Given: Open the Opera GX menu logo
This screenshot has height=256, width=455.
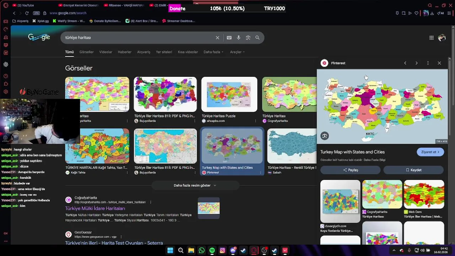Looking at the screenshot, I should [6, 5].
